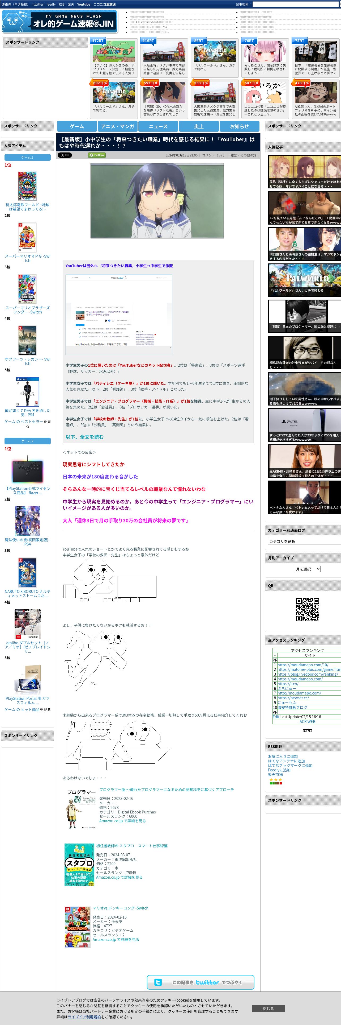Viewport: 341px width, 1025px height.
Task: Click the この記事を twitter でつぶやく button
Action: pyautogui.click(x=201, y=982)
